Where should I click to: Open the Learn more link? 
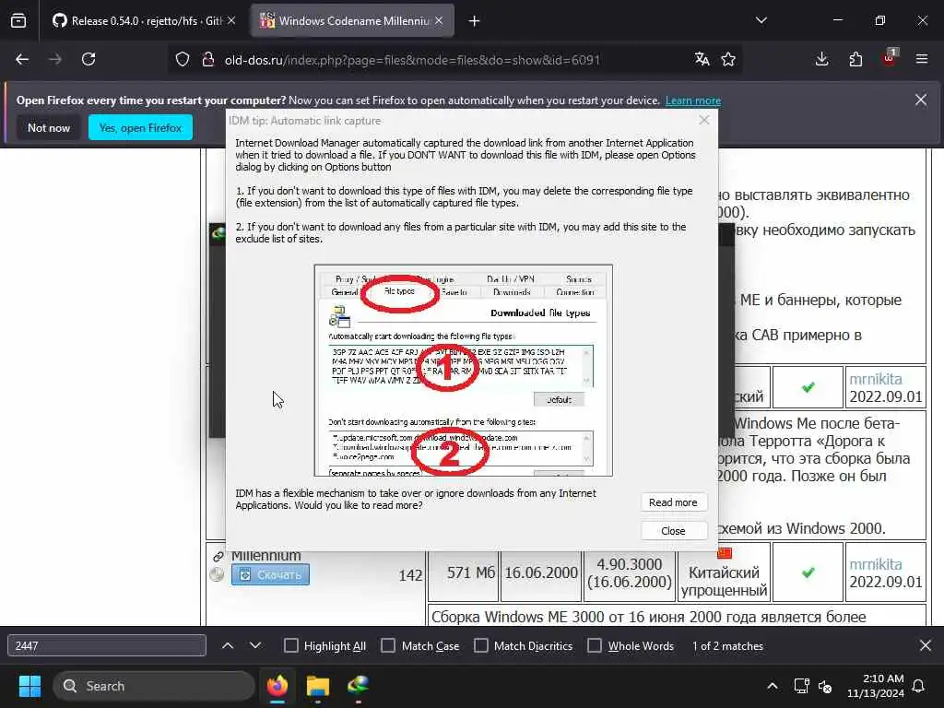pos(693,100)
